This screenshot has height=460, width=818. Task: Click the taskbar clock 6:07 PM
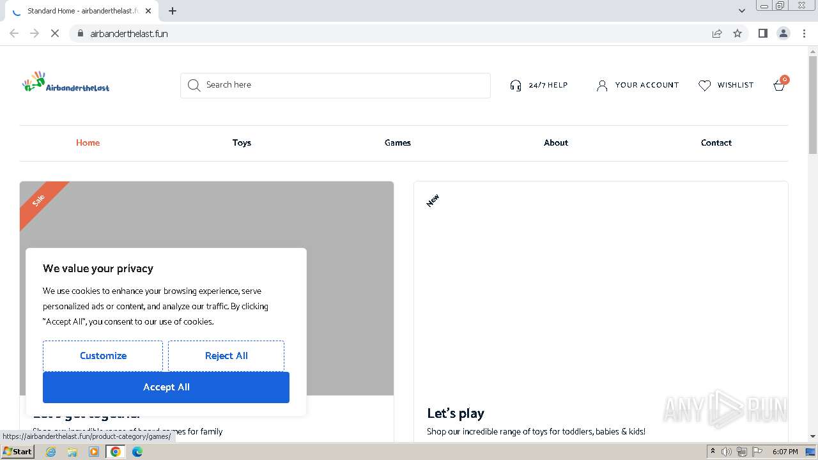(x=785, y=452)
